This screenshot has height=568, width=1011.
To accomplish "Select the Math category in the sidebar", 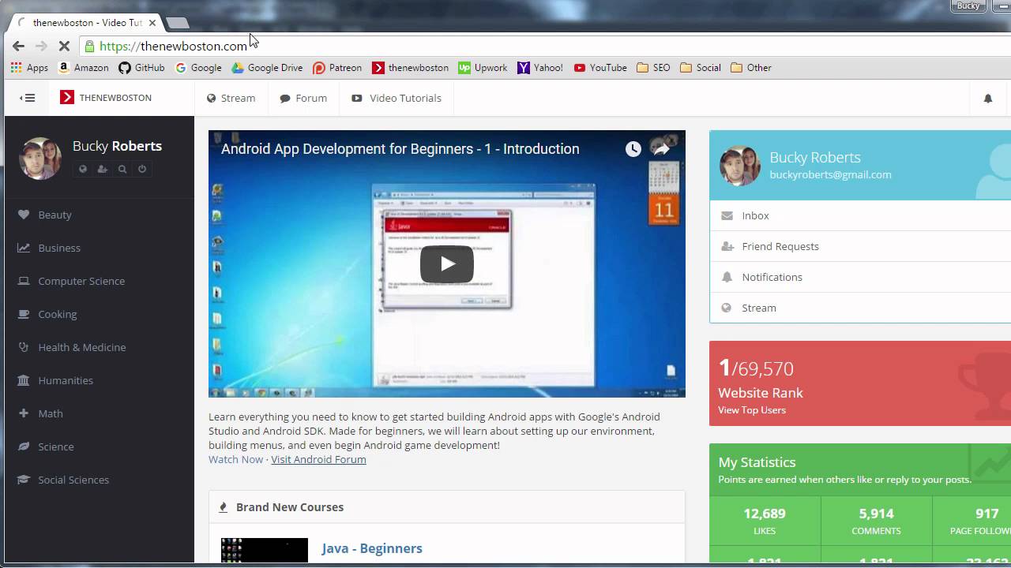I will coord(100,413).
